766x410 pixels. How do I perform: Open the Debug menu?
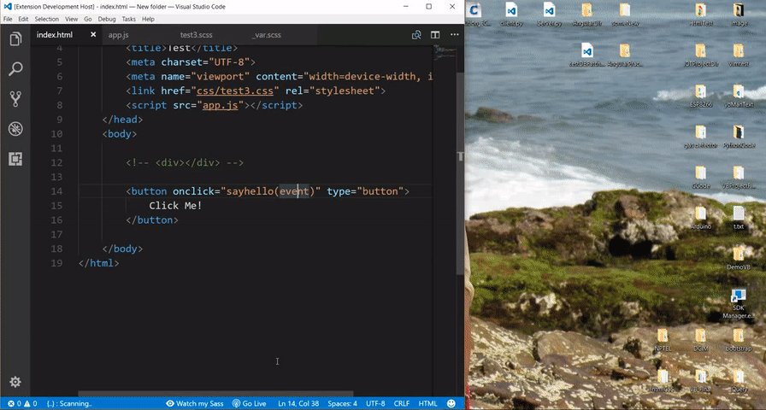[107, 19]
